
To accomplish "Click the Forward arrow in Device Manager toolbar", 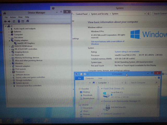I will coord(9,21).
